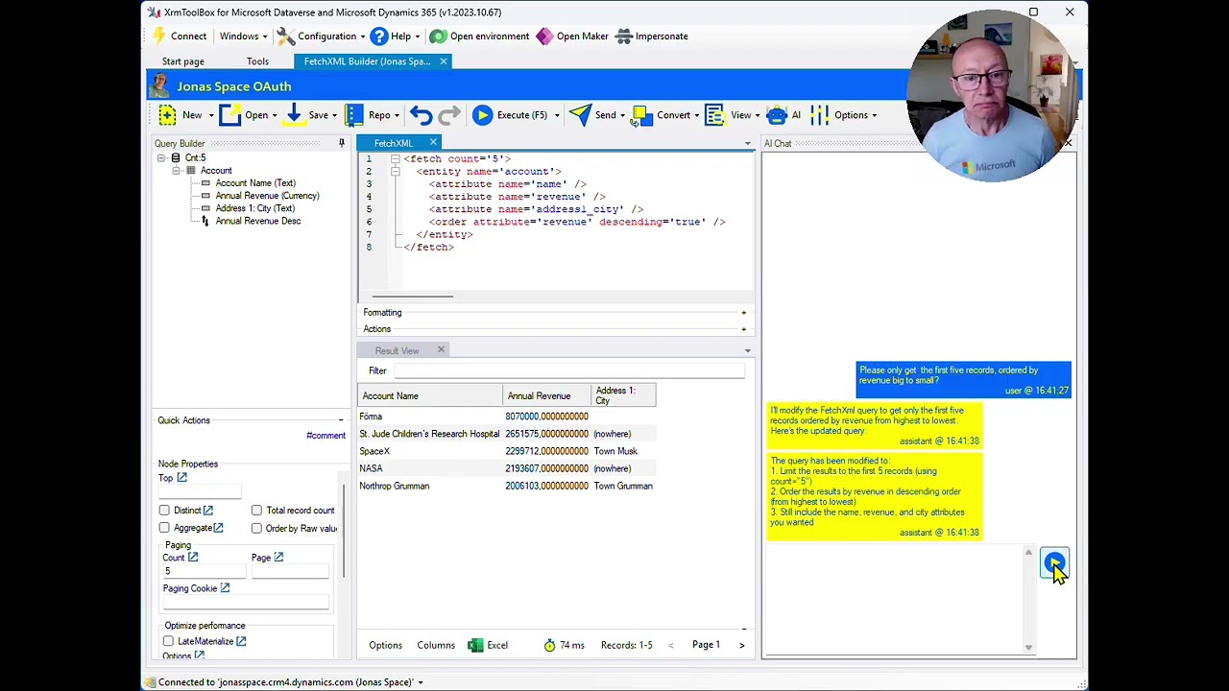The image size is (1229, 691).
Task: Click the Save down-arrow icon
Action: coord(294,115)
